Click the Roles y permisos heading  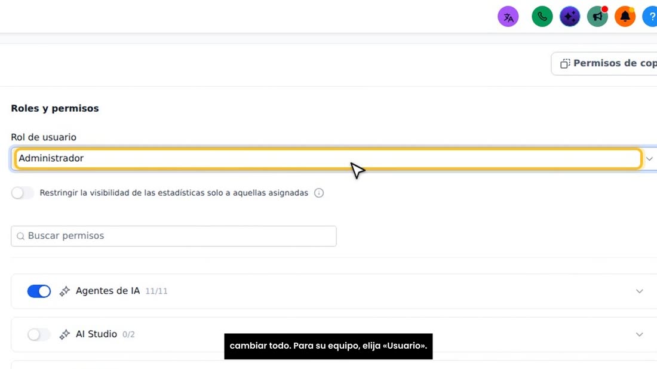tap(55, 109)
